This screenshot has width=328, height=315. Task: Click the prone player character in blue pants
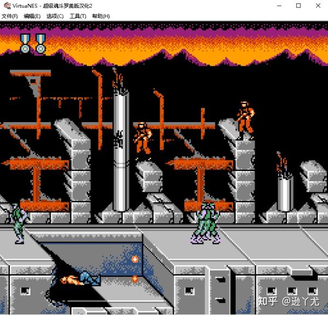click(80, 278)
